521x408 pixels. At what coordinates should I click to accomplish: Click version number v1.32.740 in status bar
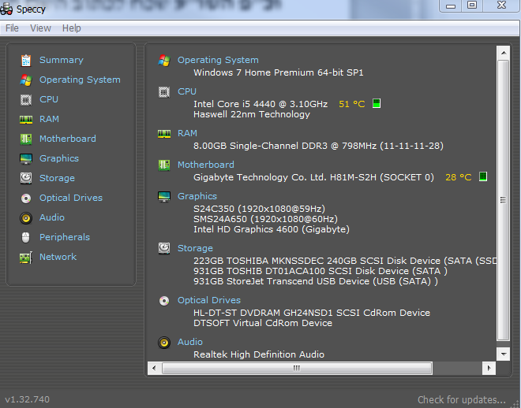[28, 399]
